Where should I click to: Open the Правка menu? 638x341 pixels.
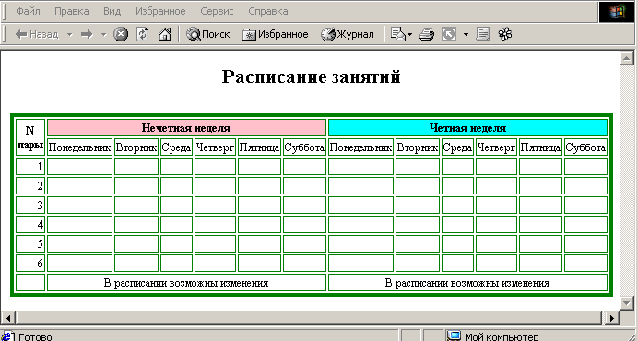click(72, 11)
